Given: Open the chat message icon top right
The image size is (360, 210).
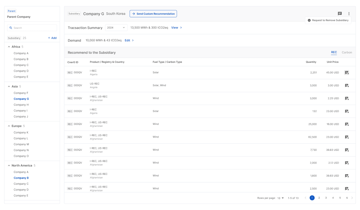Looking at the screenshot, I should [x=340, y=13].
